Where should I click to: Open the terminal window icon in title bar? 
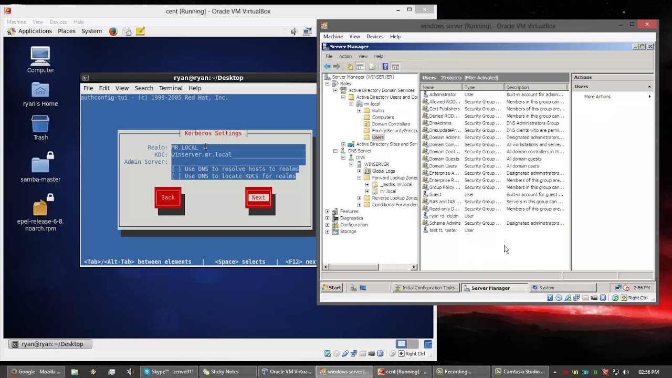tap(86, 78)
